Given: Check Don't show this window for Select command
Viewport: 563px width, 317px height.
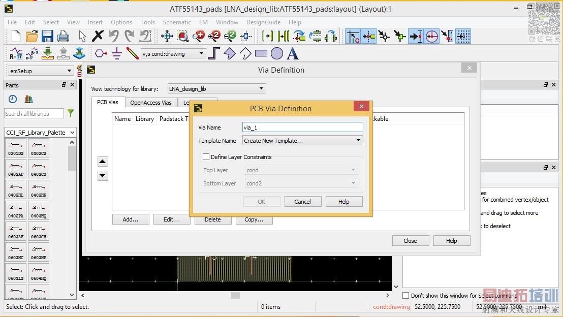Looking at the screenshot, I should point(405,296).
